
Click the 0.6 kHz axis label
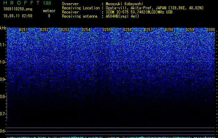3,131
